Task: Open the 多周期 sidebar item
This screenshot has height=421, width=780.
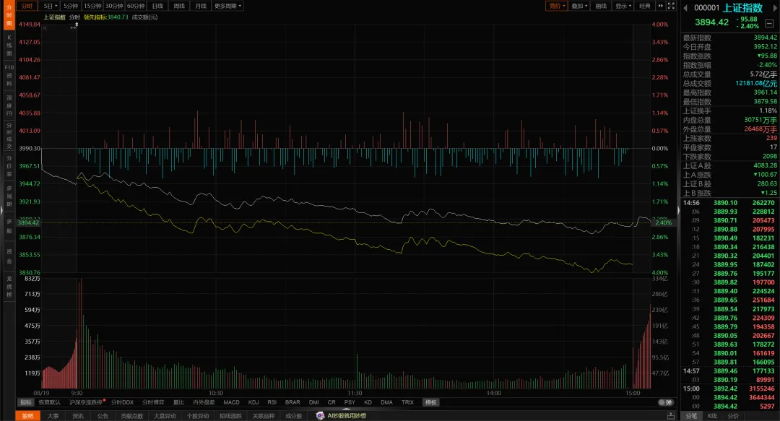Action: [9, 196]
